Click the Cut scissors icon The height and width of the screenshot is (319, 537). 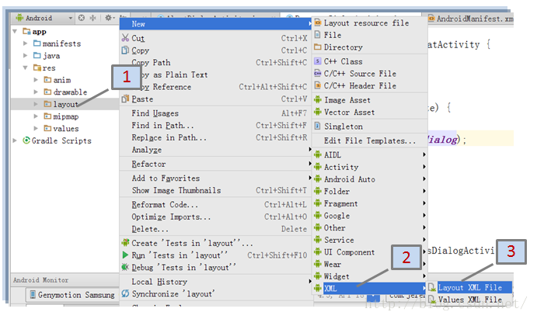(x=125, y=38)
